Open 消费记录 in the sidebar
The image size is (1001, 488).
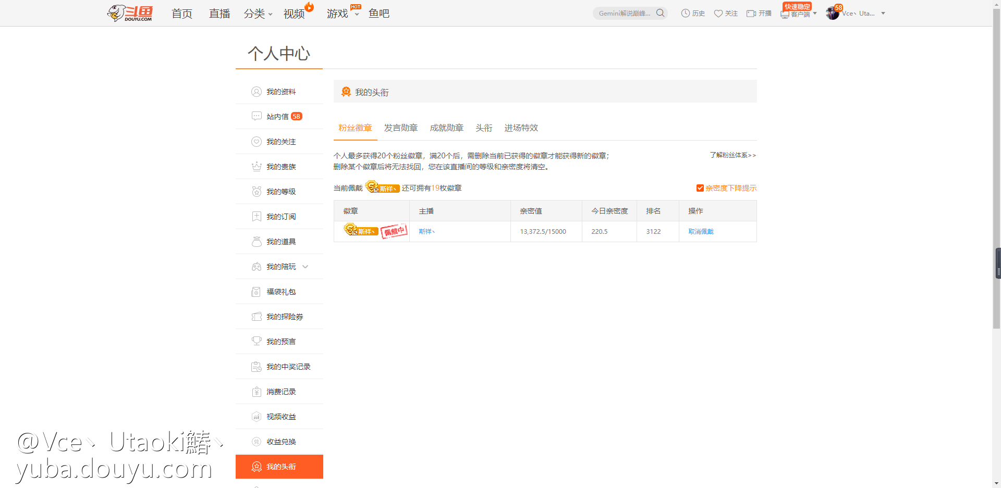(x=280, y=392)
